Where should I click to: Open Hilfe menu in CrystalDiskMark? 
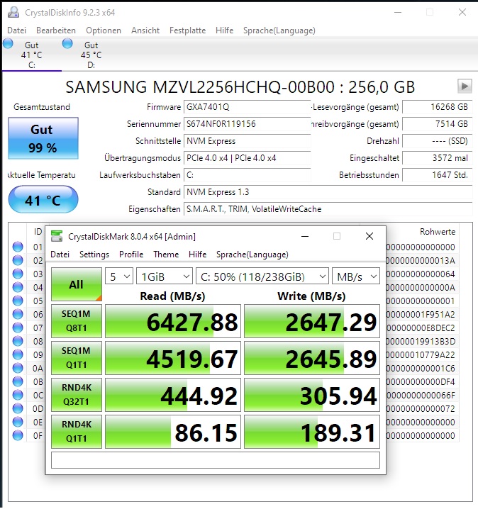coord(197,254)
